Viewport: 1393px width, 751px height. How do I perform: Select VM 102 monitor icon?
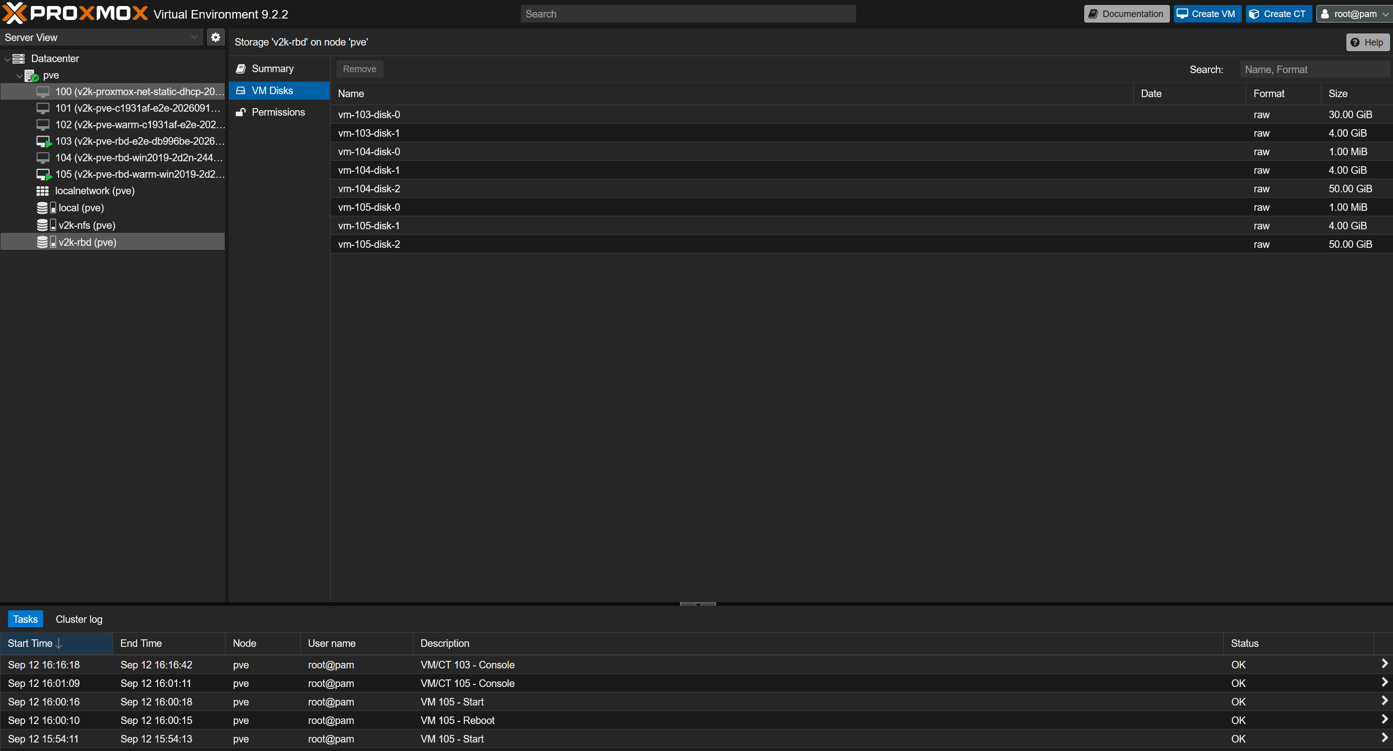[x=43, y=125]
